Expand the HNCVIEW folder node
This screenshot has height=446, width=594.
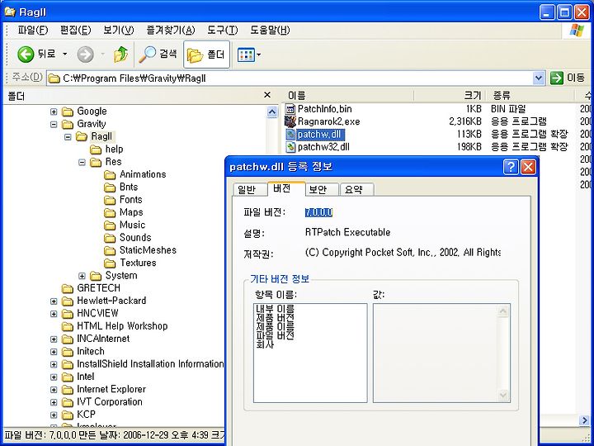54,314
